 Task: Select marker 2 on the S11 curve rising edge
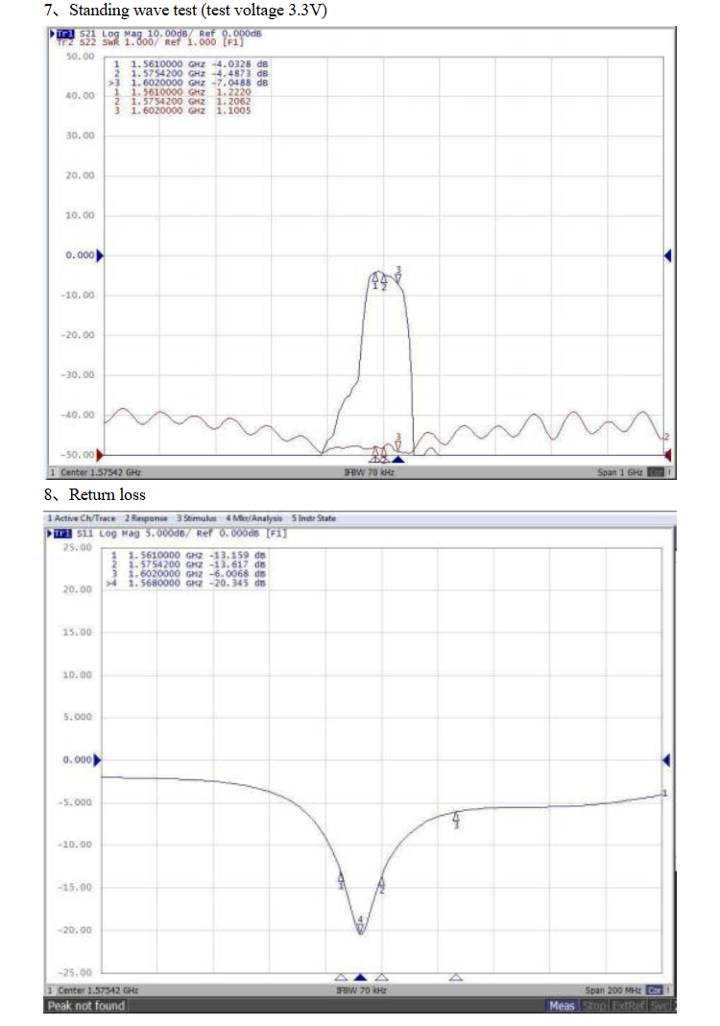point(382,885)
